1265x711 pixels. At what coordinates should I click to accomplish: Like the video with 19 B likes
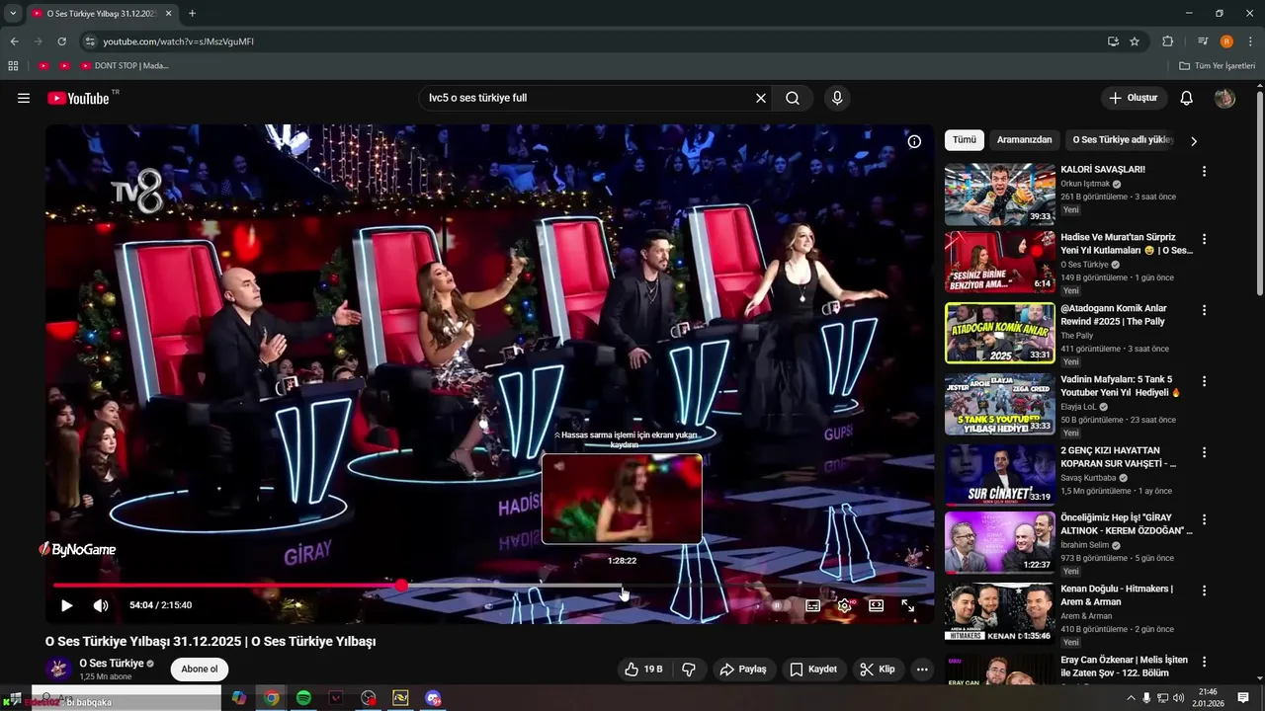pos(643,670)
